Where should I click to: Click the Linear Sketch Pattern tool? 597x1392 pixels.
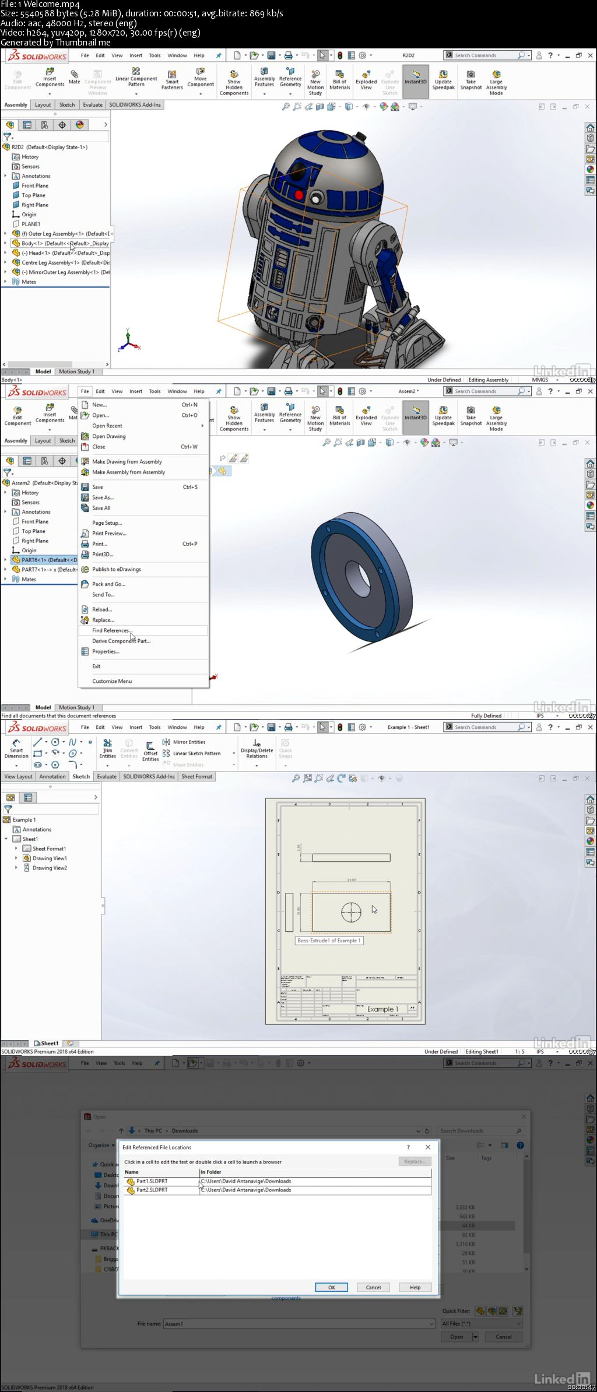tap(192, 753)
